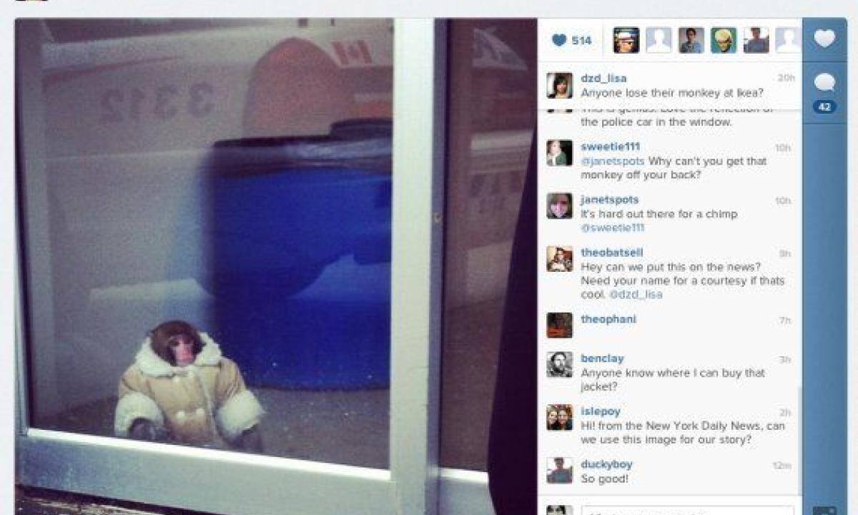Open the dzd_lisa username link
Image resolution: width=858 pixels, height=515 pixels.
tap(603, 78)
